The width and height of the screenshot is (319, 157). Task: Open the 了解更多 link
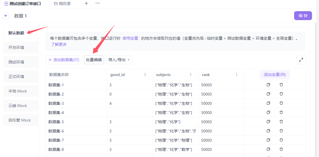pyautogui.click(x=59, y=44)
